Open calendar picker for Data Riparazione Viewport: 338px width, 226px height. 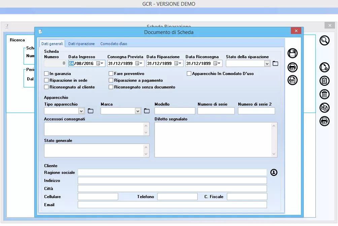click(x=178, y=63)
